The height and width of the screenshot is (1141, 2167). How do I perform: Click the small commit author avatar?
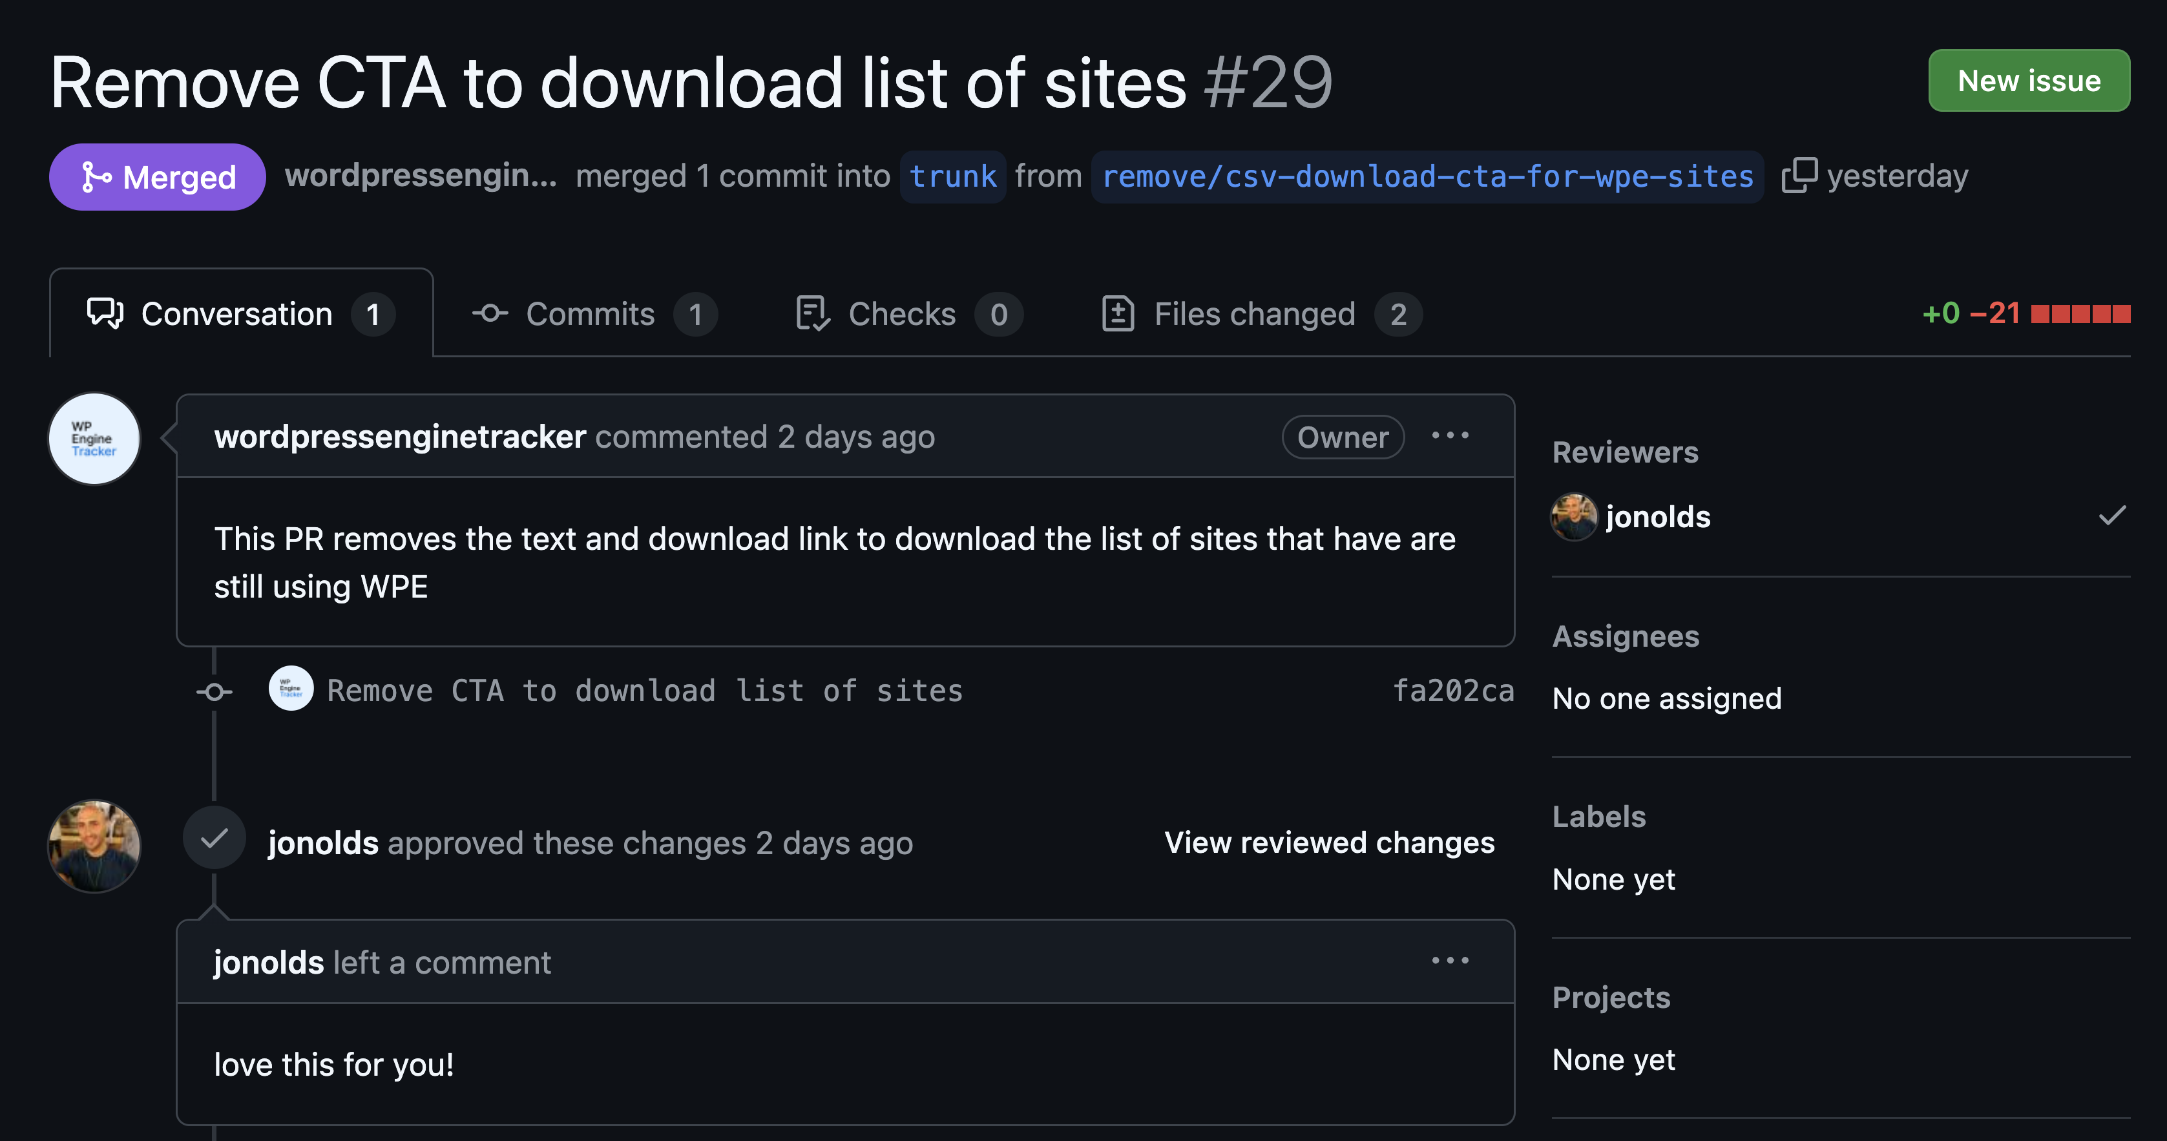coord(291,689)
